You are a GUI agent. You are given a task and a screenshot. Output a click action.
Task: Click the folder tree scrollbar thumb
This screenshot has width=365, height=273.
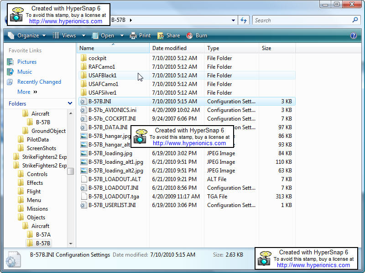pyautogui.click(x=71, y=171)
